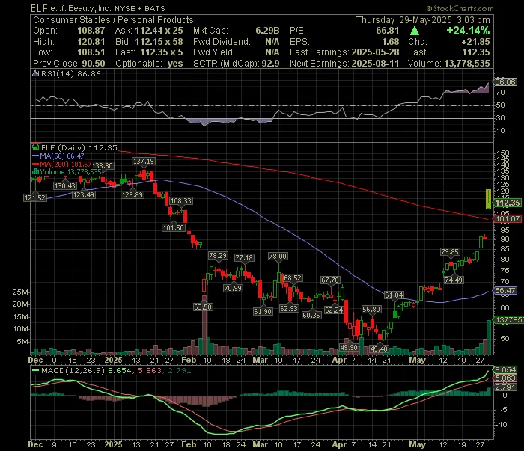Click the blue MA(50) legend line

[35, 156]
